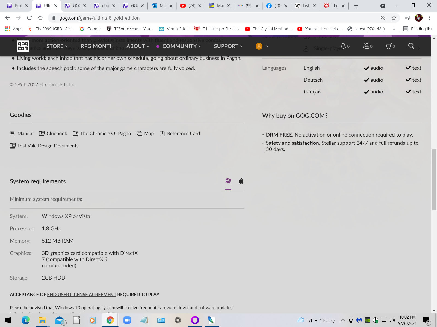Switch to the ebb browser tab

tap(104, 6)
